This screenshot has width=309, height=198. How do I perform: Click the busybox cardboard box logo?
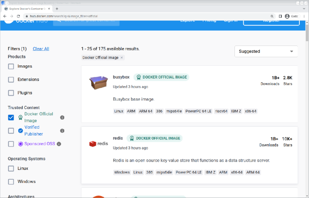pos(98,83)
